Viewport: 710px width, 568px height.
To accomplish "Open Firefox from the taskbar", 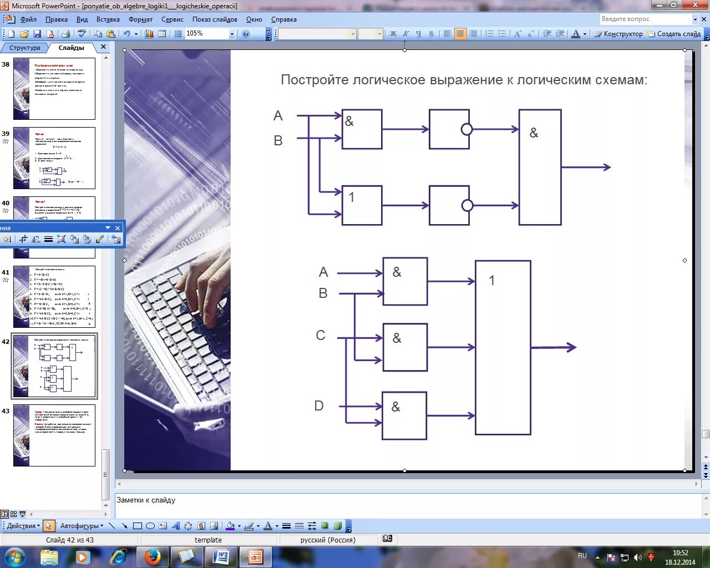I will [x=153, y=556].
